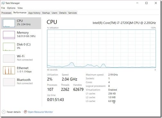
Task: Switch to the Processes tab
Action: (x=6, y=13)
